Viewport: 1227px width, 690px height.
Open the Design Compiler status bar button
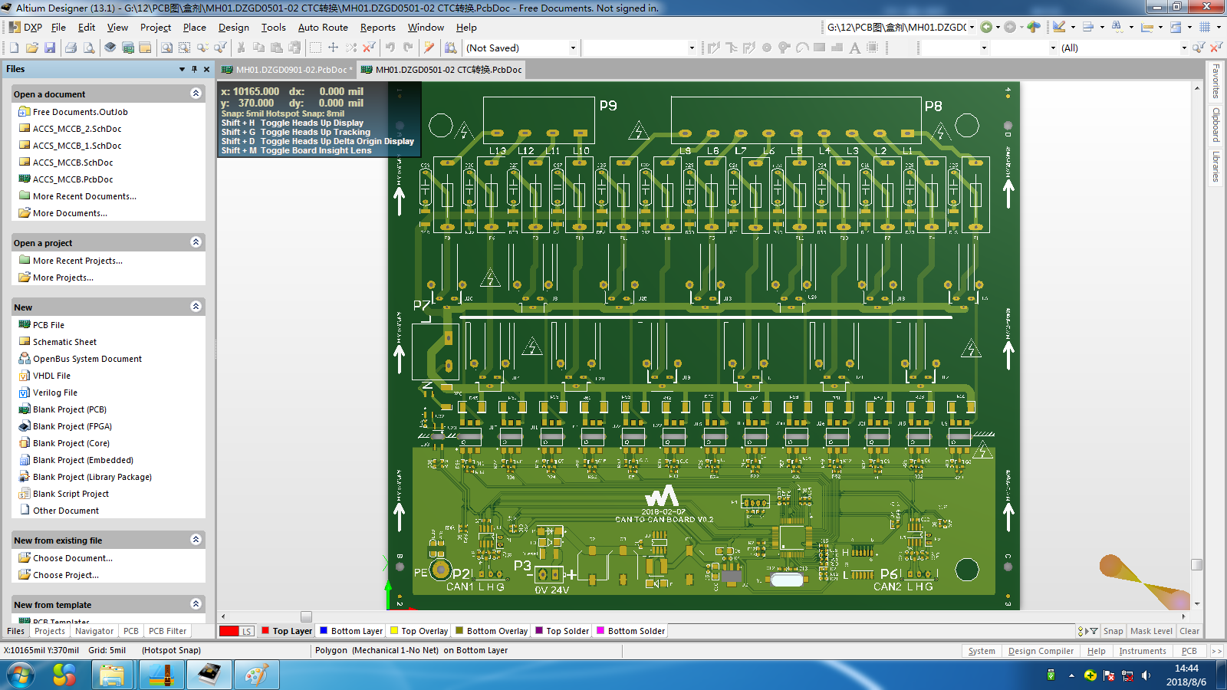[x=1041, y=651]
